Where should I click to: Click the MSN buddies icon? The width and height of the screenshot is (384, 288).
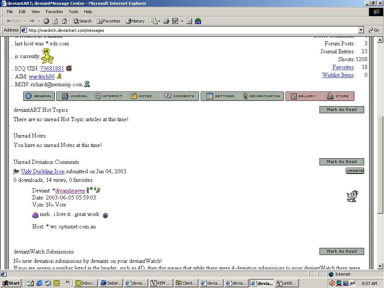coord(87,84)
